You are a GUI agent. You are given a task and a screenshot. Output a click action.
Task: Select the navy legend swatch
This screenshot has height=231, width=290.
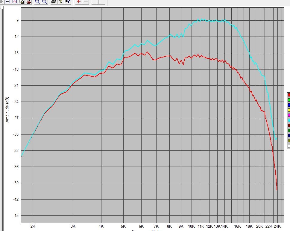289,135
